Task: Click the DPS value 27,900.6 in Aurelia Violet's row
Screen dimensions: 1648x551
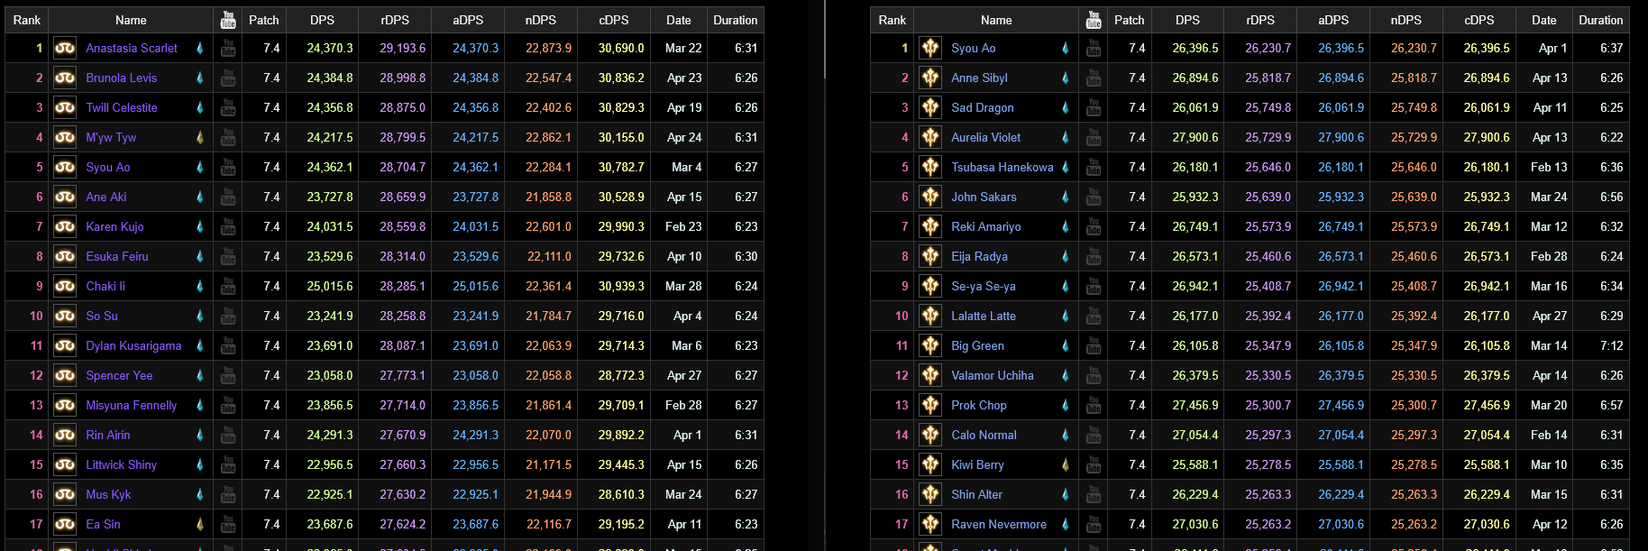Action: point(1195,137)
